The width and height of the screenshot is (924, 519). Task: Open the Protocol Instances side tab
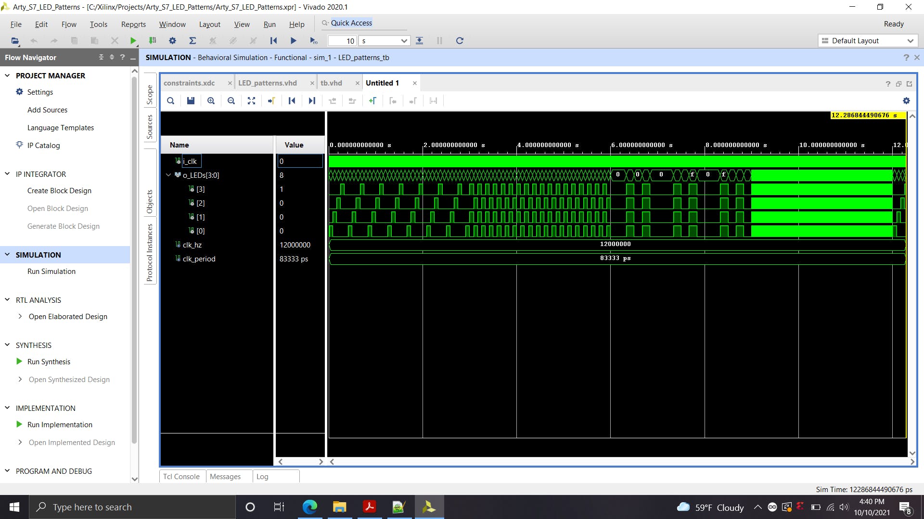(x=150, y=252)
